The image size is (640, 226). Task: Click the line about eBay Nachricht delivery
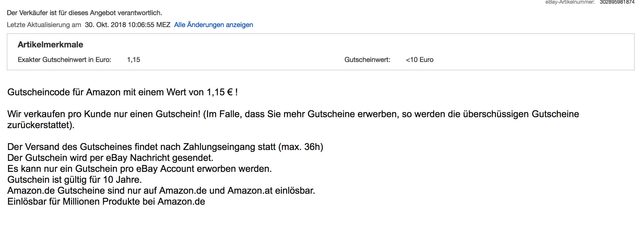[x=110, y=158]
